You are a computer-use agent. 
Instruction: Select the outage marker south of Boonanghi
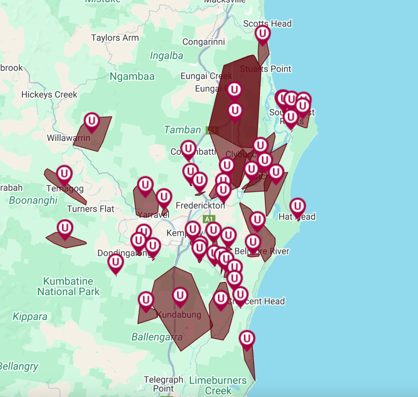click(65, 230)
